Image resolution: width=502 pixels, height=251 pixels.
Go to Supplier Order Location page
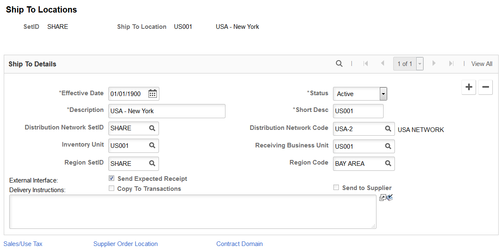125,244
